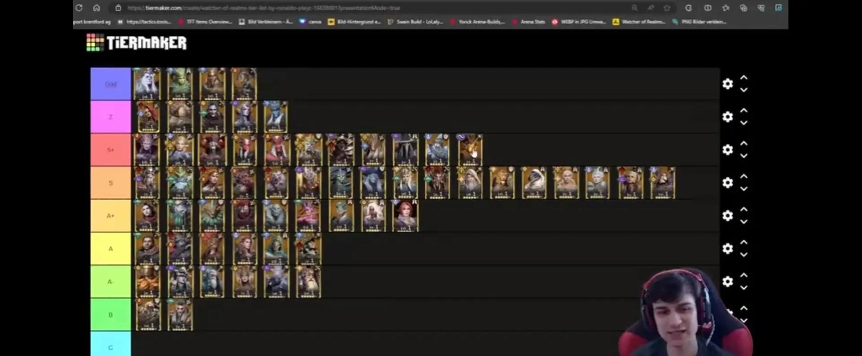Move A tier row down
The height and width of the screenshot is (356, 862).
click(744, 255)
